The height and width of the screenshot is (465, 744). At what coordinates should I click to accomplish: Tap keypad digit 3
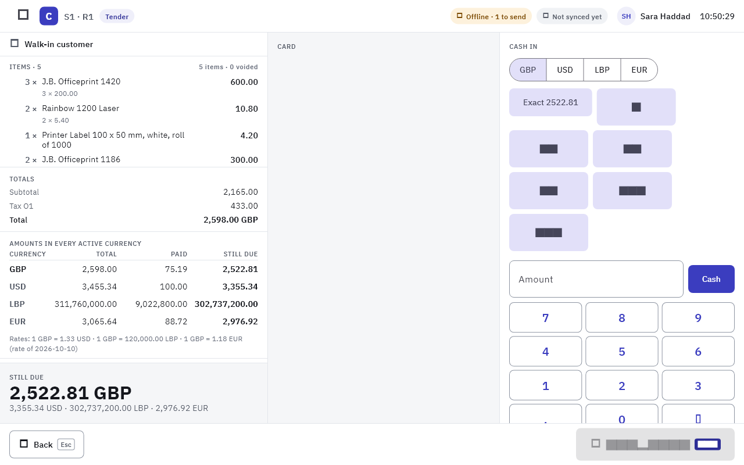698,385
